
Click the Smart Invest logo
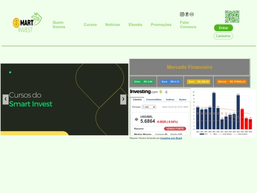point(28,22)
